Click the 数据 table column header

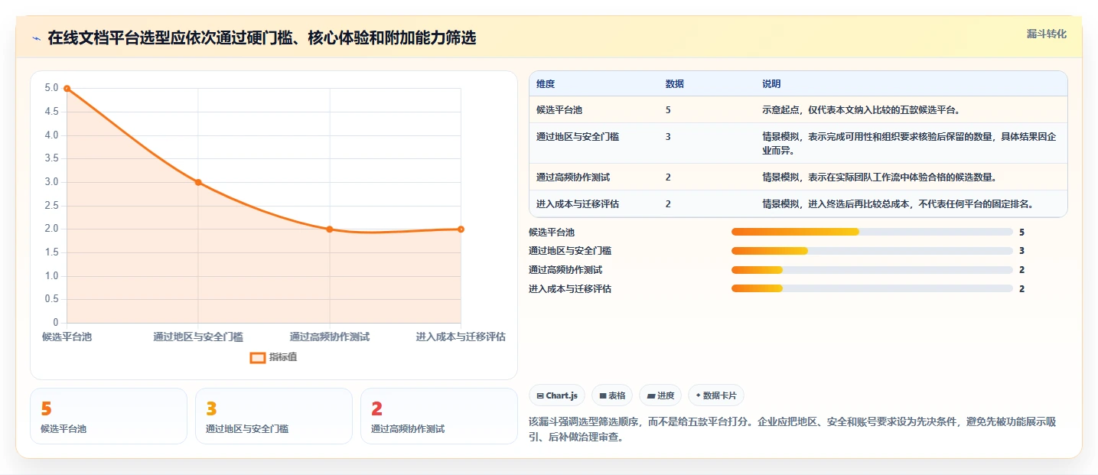point(675,83)
